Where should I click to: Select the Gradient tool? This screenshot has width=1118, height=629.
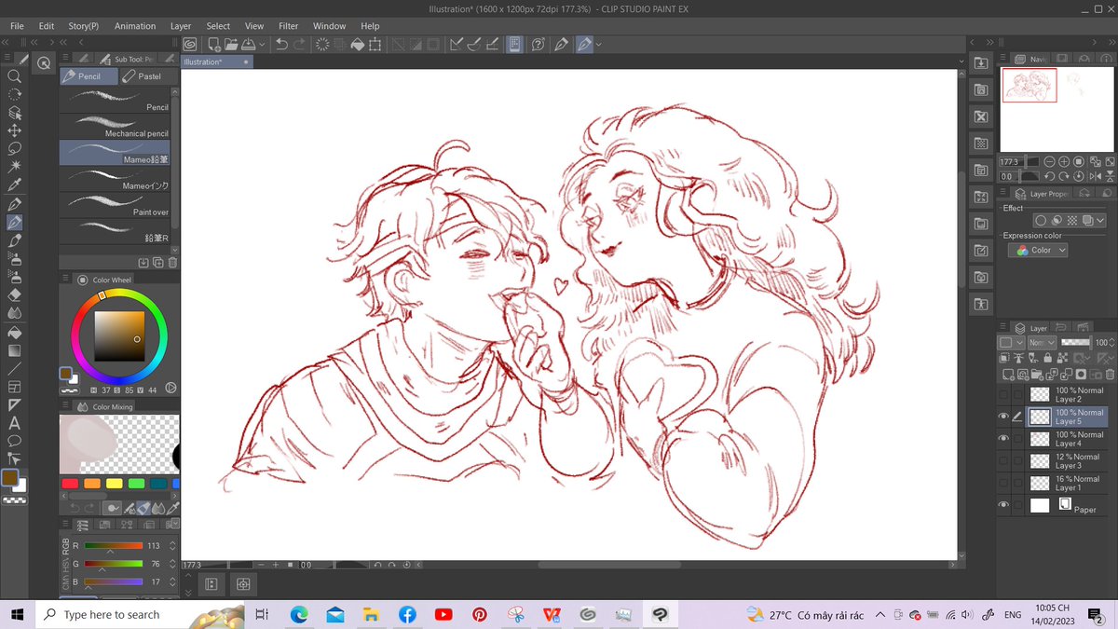14,350
